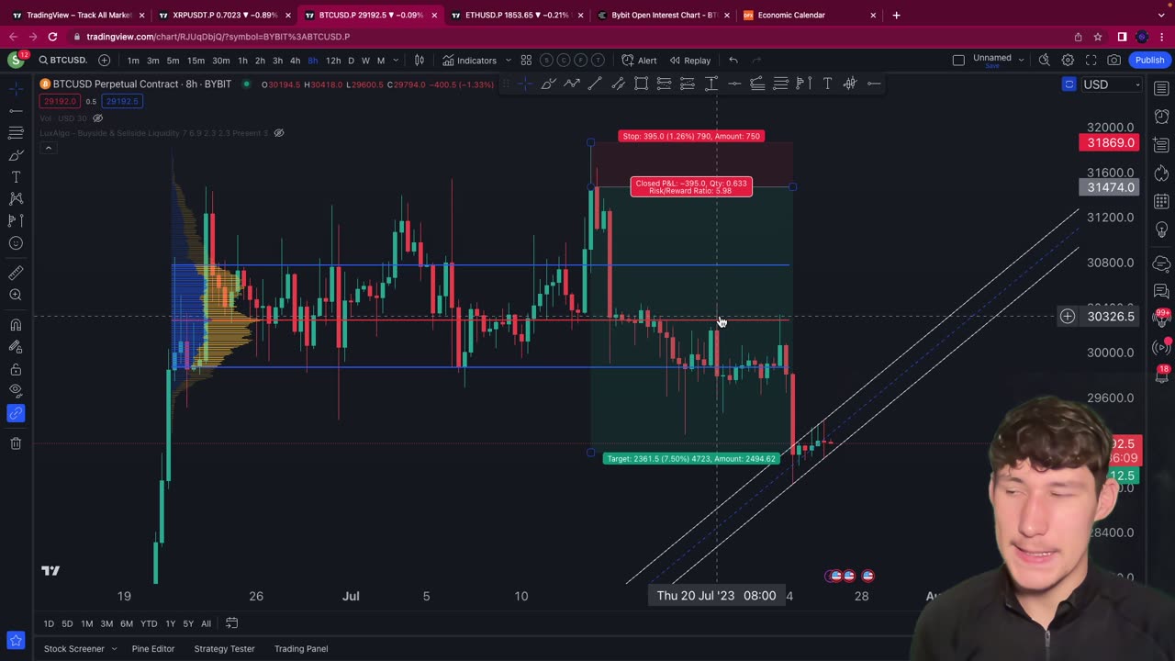Select 1m timeframe

tap(133, 60)
